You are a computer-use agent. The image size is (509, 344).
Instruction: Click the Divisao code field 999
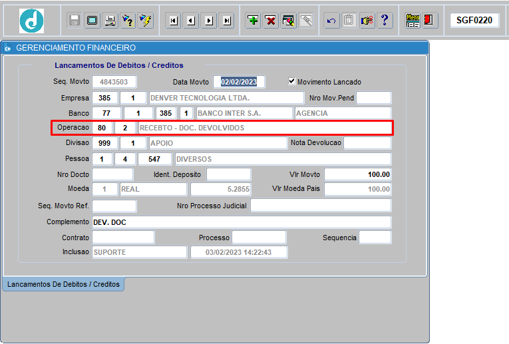coord(105,143)
